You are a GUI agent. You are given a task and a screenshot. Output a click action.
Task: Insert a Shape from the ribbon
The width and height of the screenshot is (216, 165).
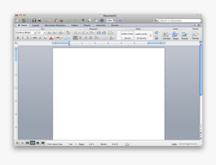click(175, 34)
